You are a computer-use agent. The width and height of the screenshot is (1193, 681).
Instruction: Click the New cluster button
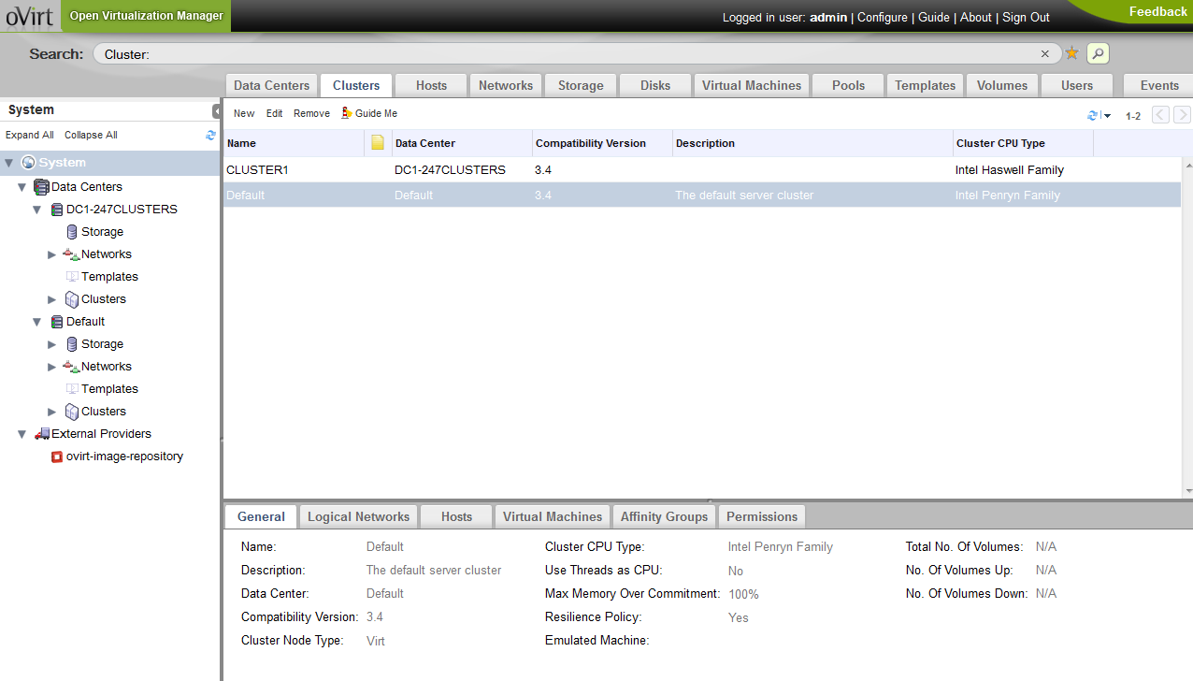click(x=244, y=113)
